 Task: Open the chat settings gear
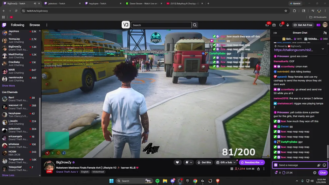tap(315, 173)
